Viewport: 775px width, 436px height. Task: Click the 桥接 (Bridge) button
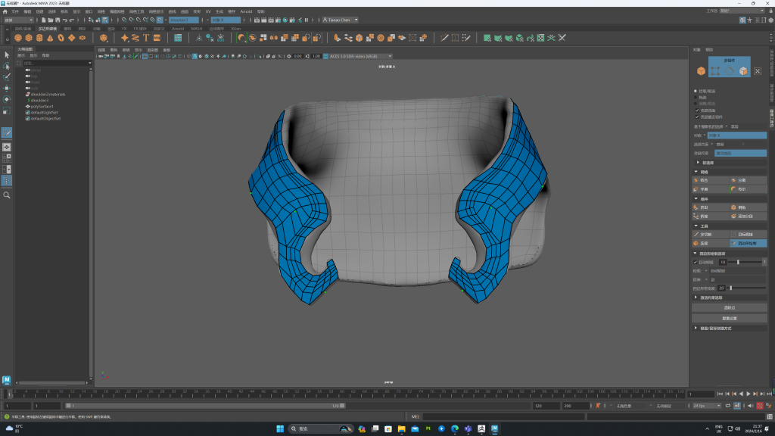click(x=711, y=216)
